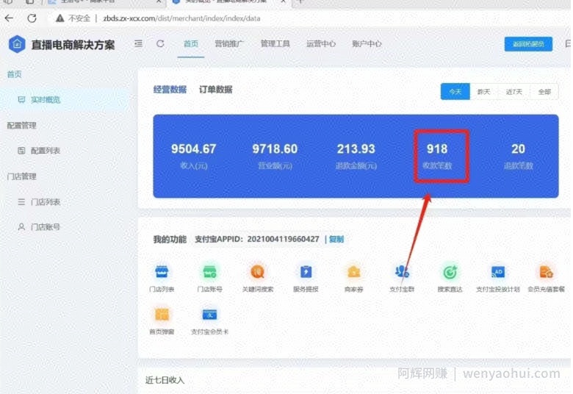Select the 今天 date filter

click(455, 91)
